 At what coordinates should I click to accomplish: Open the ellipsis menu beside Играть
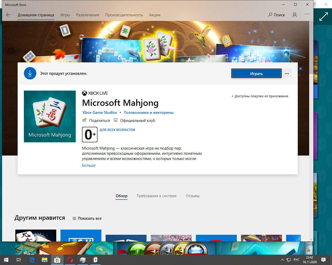pos(287,73)
